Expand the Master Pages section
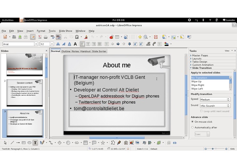 [x=199, y=55]
